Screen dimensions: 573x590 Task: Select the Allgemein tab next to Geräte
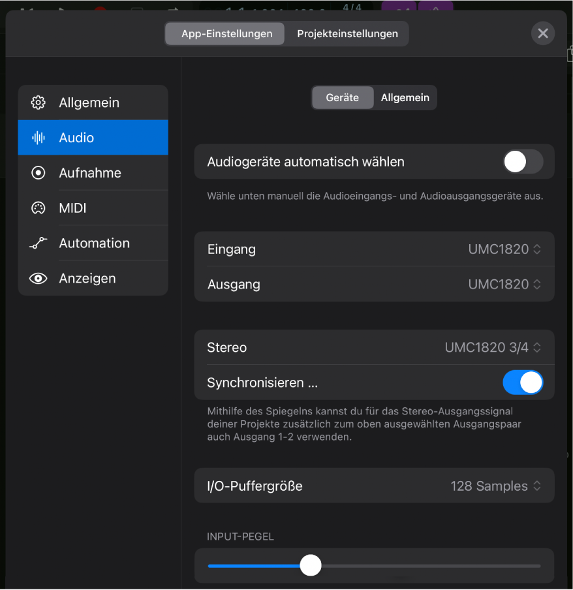pyautogui.click(x=405, y=97)
